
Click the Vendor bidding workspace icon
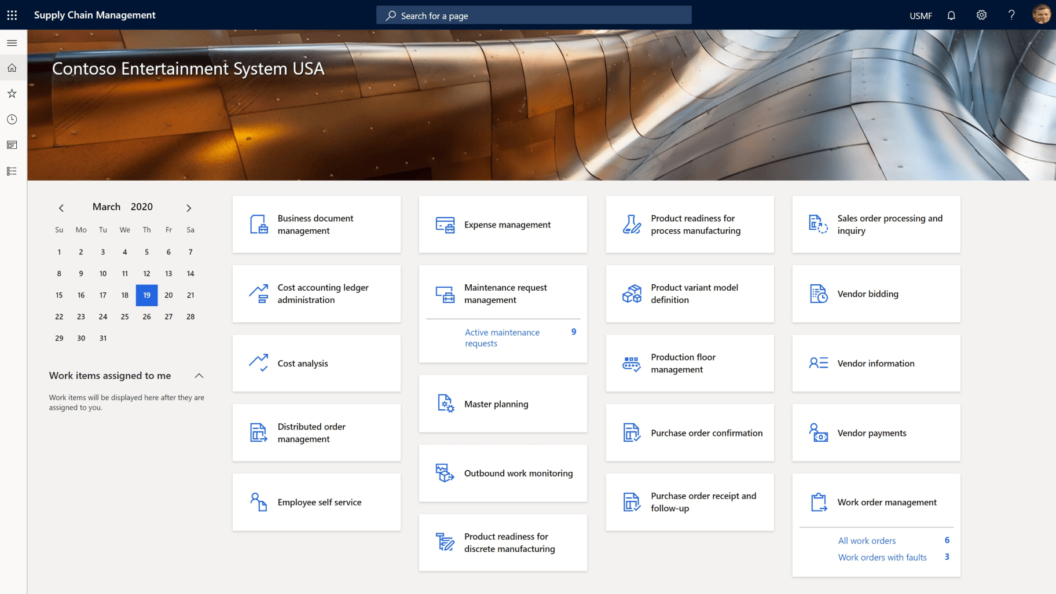pyautogui.click(x=818, y=294)
